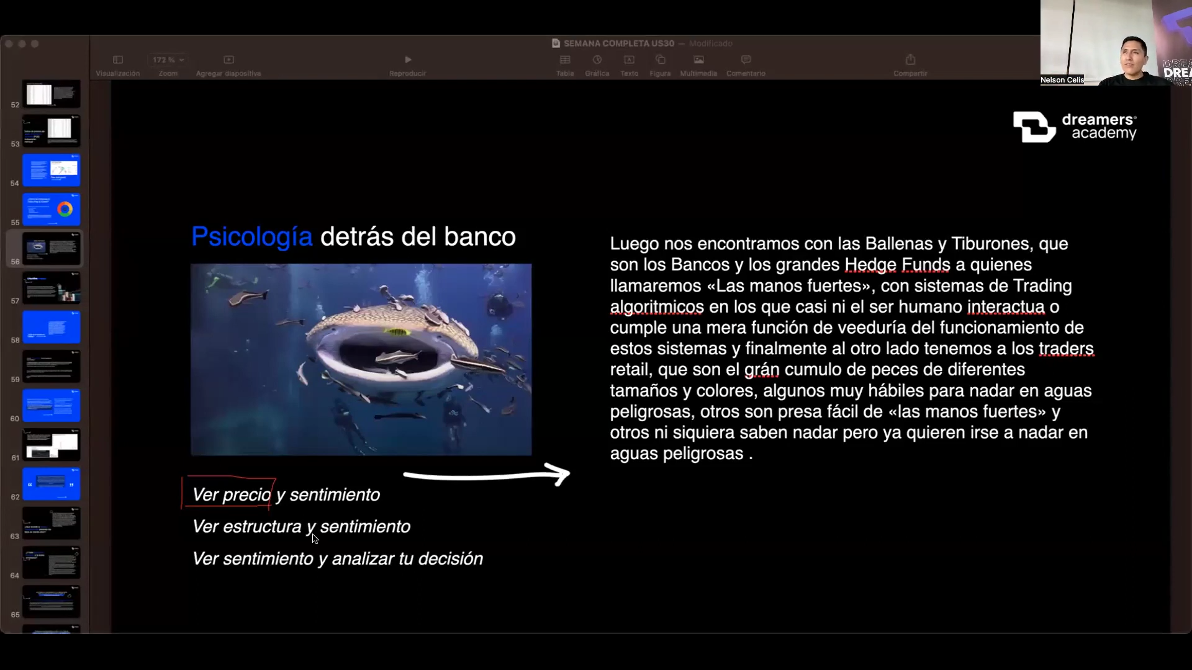Select slide 57 thumbnail
The width and height of the screenshot is (1192, 670).
tap(52, 288)
